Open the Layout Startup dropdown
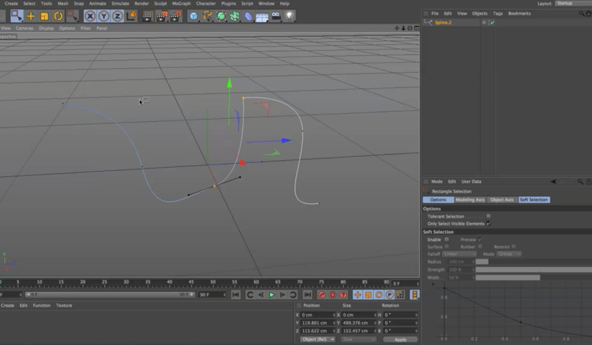Image resolution: width=592 pixels, height=345 pixels. [573, 4]
